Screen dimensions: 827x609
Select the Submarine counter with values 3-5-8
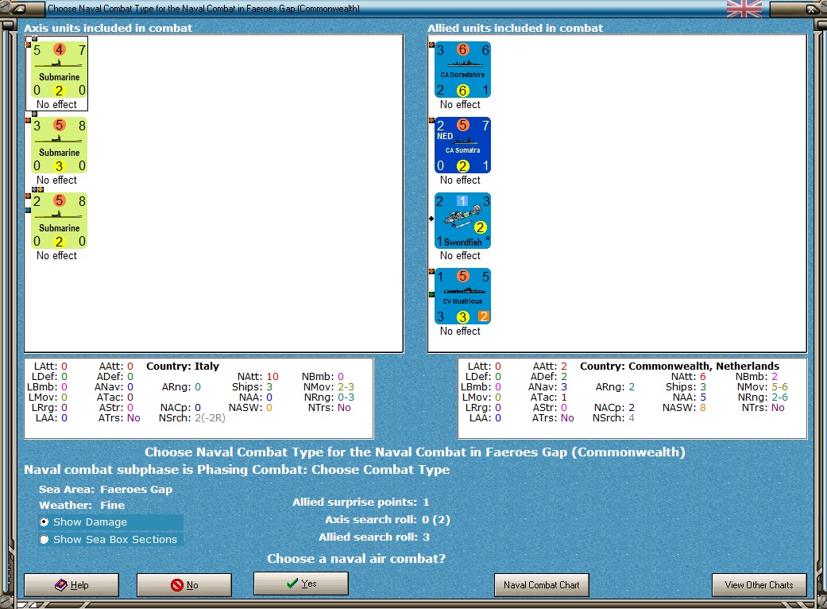[x=59, y=145]
